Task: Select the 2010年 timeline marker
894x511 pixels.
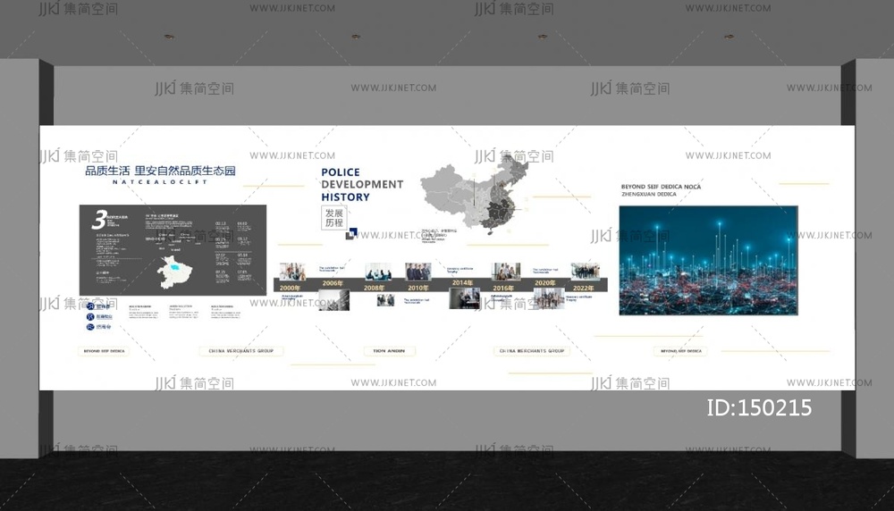Action: tap(417, 286)
